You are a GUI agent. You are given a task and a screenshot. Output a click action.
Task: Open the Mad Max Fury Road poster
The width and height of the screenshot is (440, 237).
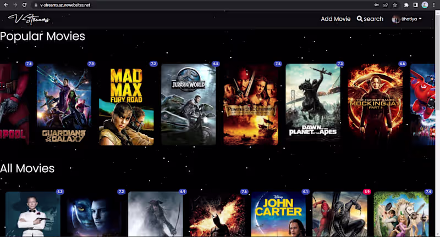127,104
